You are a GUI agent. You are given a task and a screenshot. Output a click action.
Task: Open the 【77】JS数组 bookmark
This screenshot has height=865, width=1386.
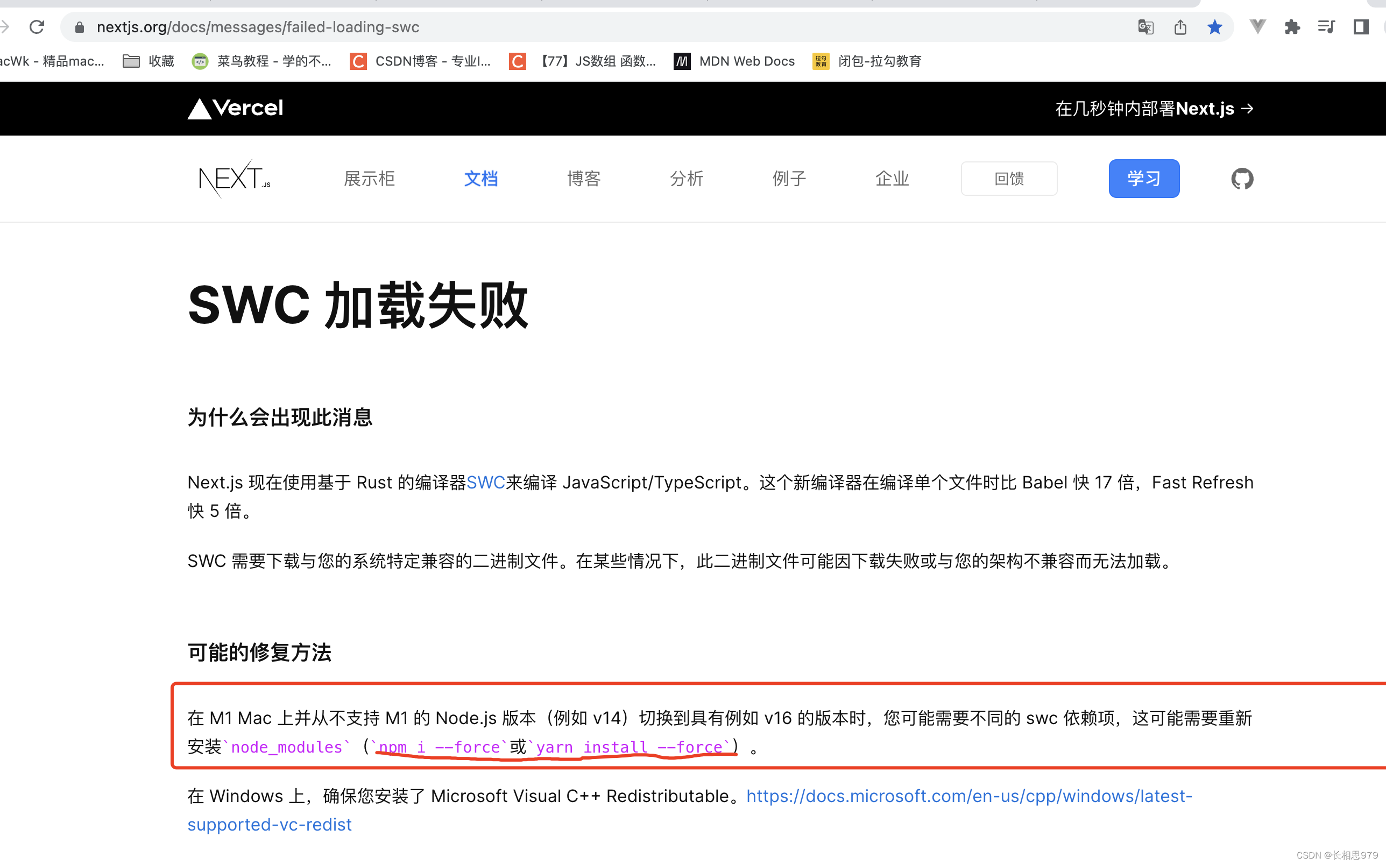coord(582,61)
